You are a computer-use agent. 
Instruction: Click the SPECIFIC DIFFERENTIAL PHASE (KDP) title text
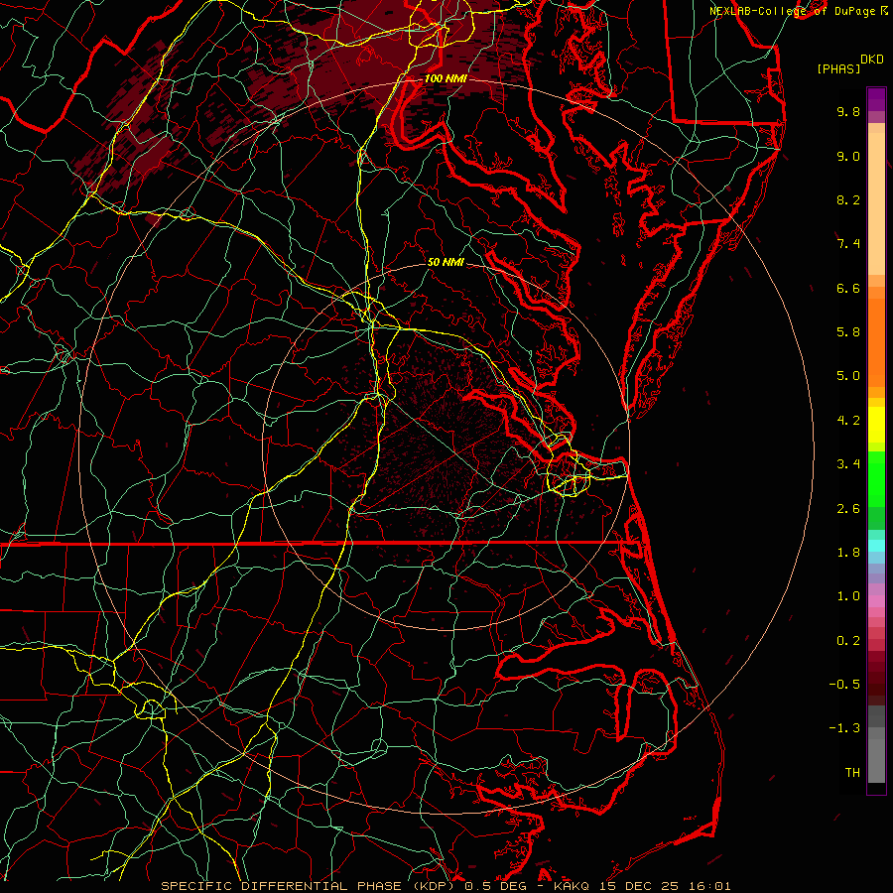[x=310, y=886]
